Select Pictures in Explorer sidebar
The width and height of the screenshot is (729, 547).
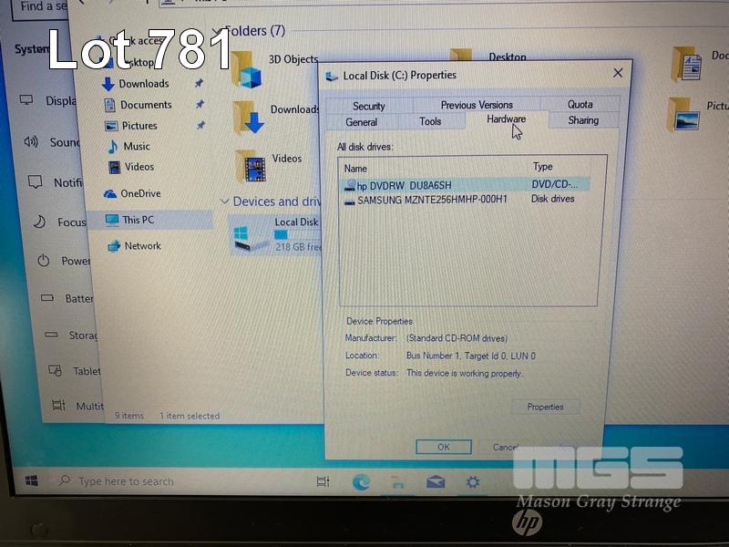139,126
